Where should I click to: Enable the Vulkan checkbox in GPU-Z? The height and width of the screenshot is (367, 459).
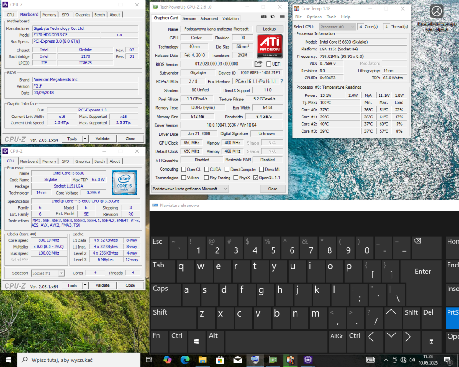click(184, 178)
